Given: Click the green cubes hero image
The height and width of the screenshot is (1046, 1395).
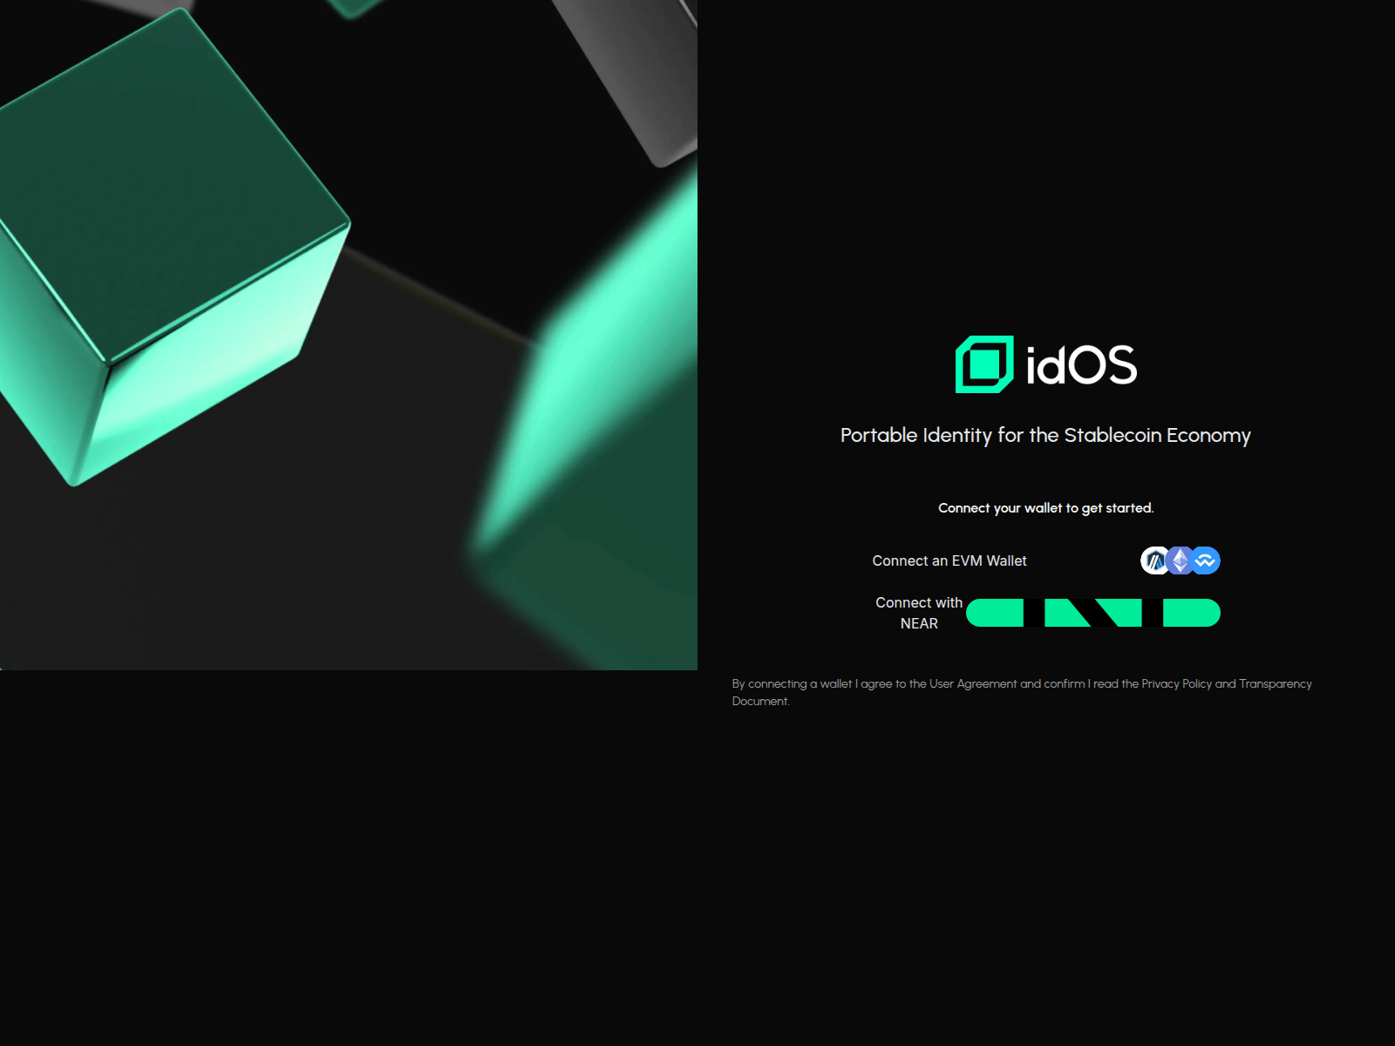Looking at the screenshot, I should pos(349,335).
